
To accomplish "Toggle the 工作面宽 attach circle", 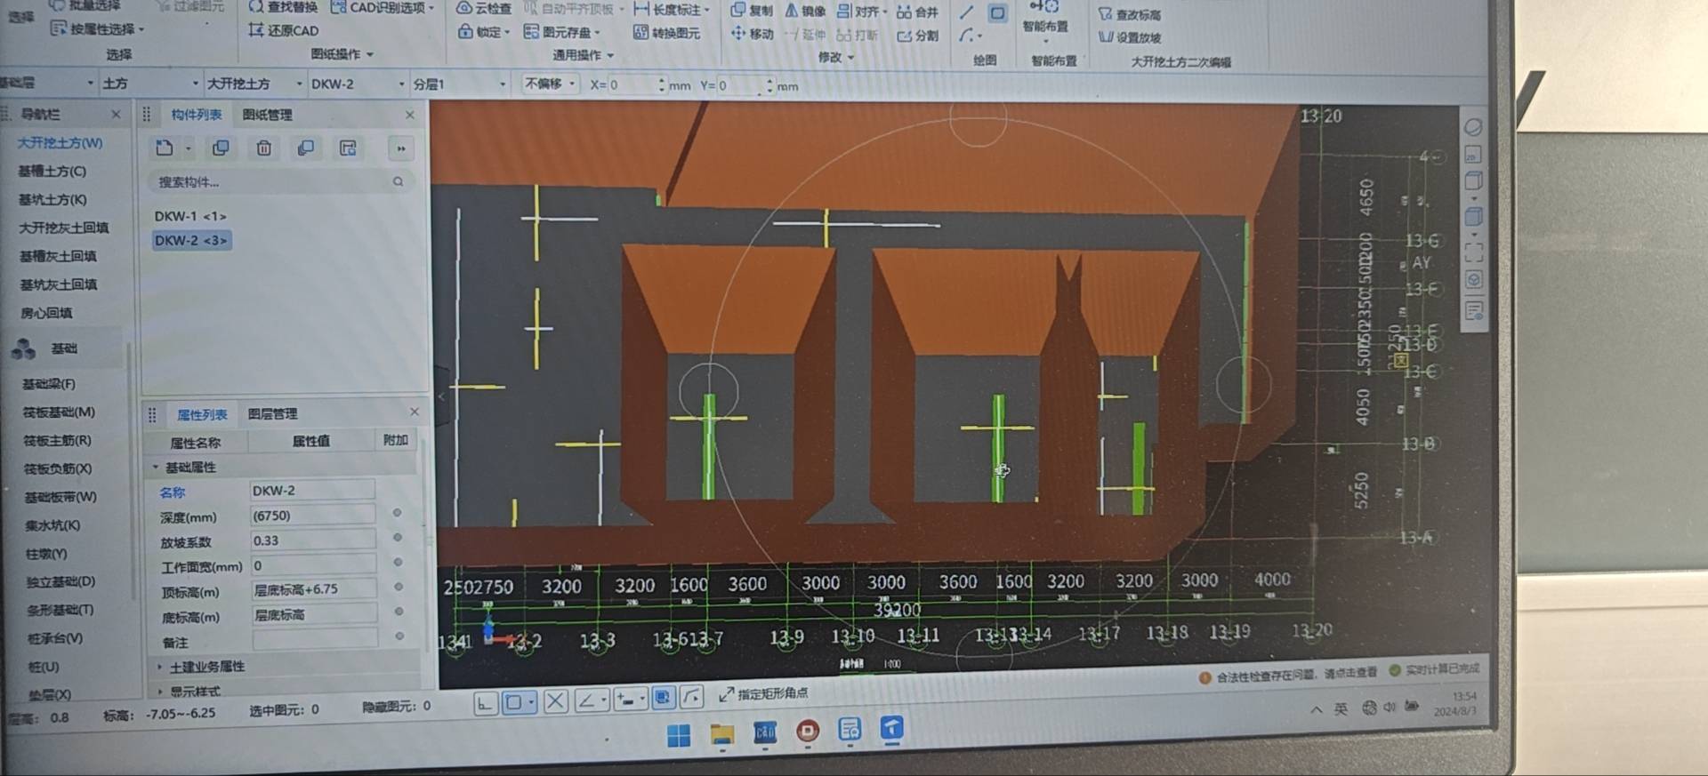I will tap(398, 562).
